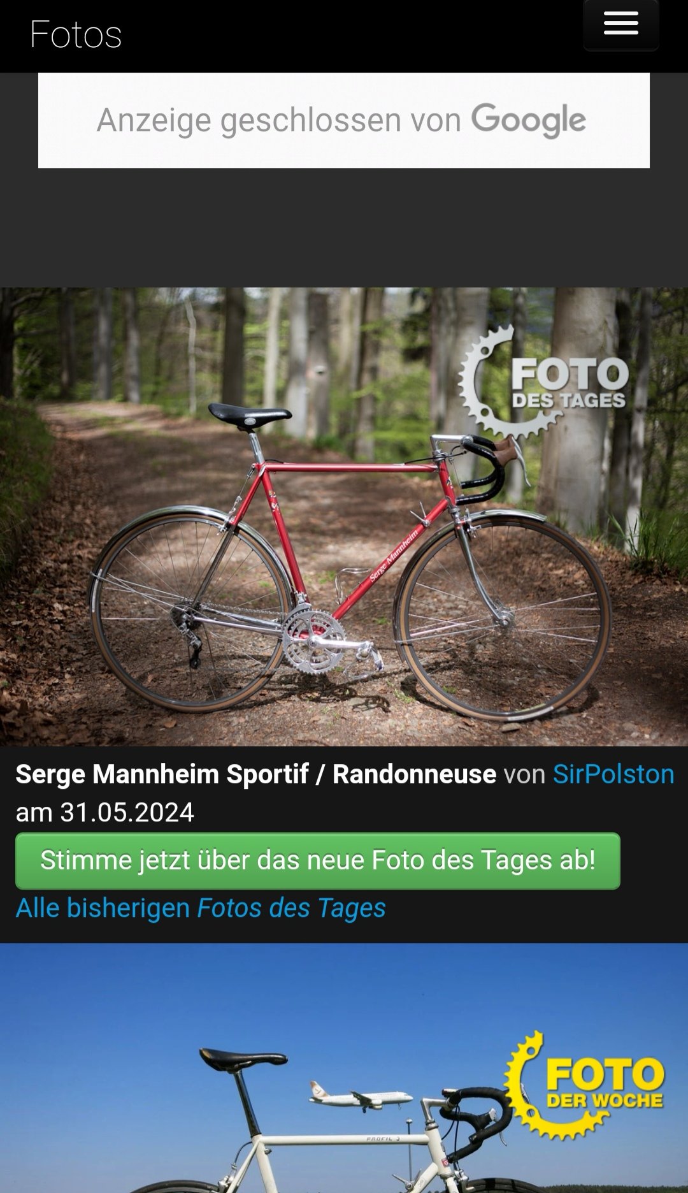Click the yellow Foto der Woche badge
Viewport: 688px width, 1193px height.
click(585, 1085)
